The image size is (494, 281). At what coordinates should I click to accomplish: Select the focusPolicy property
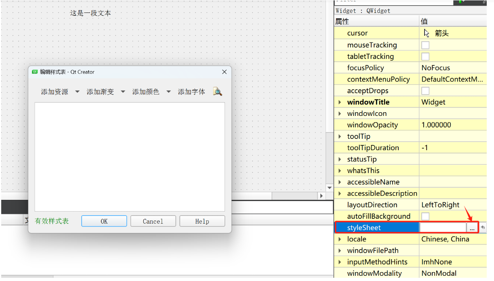(x=366, y=68)
